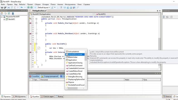Image resolution: width=178 pixels, height=100 pixels.
Task: Click the Paste toolbar icon
Action: (15, 7)
